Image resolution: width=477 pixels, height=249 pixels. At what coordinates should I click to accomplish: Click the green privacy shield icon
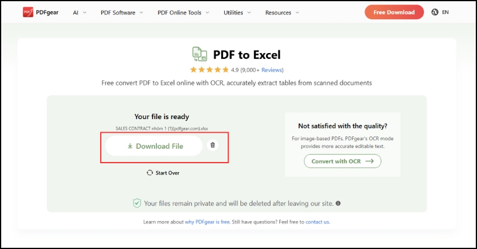pyautogui.click(x=137, y=203)
